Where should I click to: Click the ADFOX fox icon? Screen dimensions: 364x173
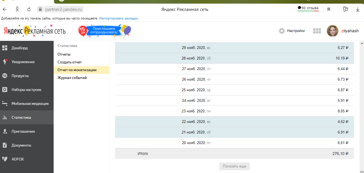[5, 159]
